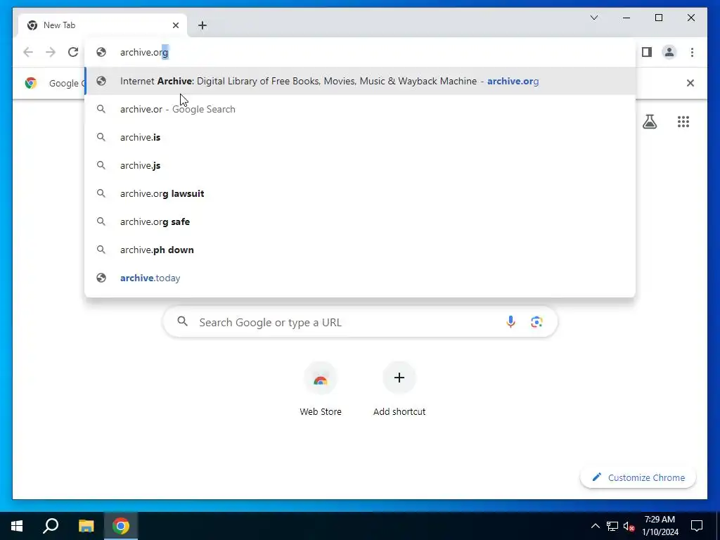Toggle the side panel icon
This screenshot has width=720, height=540.
tap(647, 52)
